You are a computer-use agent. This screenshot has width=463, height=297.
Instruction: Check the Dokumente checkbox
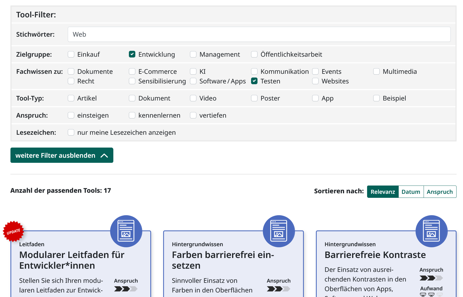click(x=71, y=71)
